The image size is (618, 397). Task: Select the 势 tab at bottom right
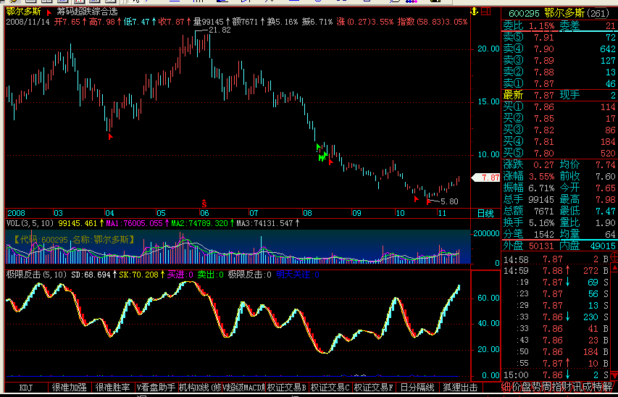(x=535, y=386)
